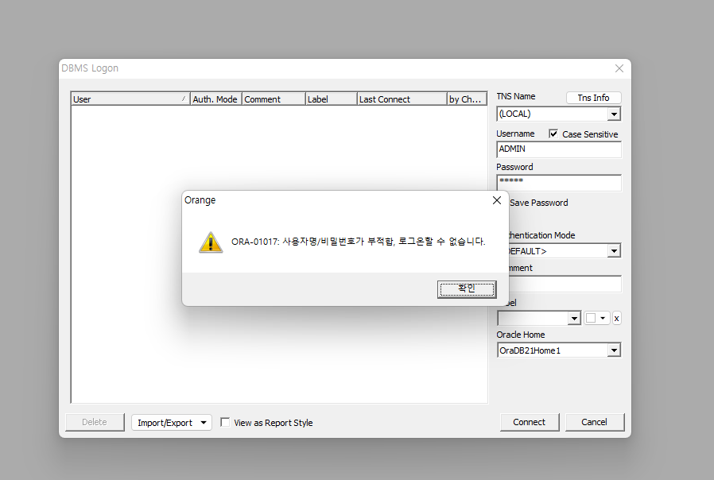Open the Tns Info button
The width and height of the screenshot is (714, 480).
(593, 98)
